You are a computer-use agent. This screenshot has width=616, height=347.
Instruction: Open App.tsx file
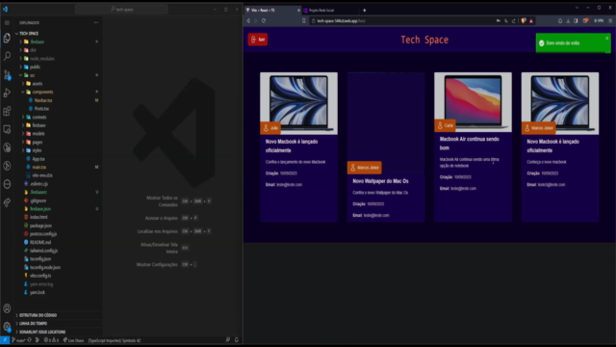tap(38, 159)
